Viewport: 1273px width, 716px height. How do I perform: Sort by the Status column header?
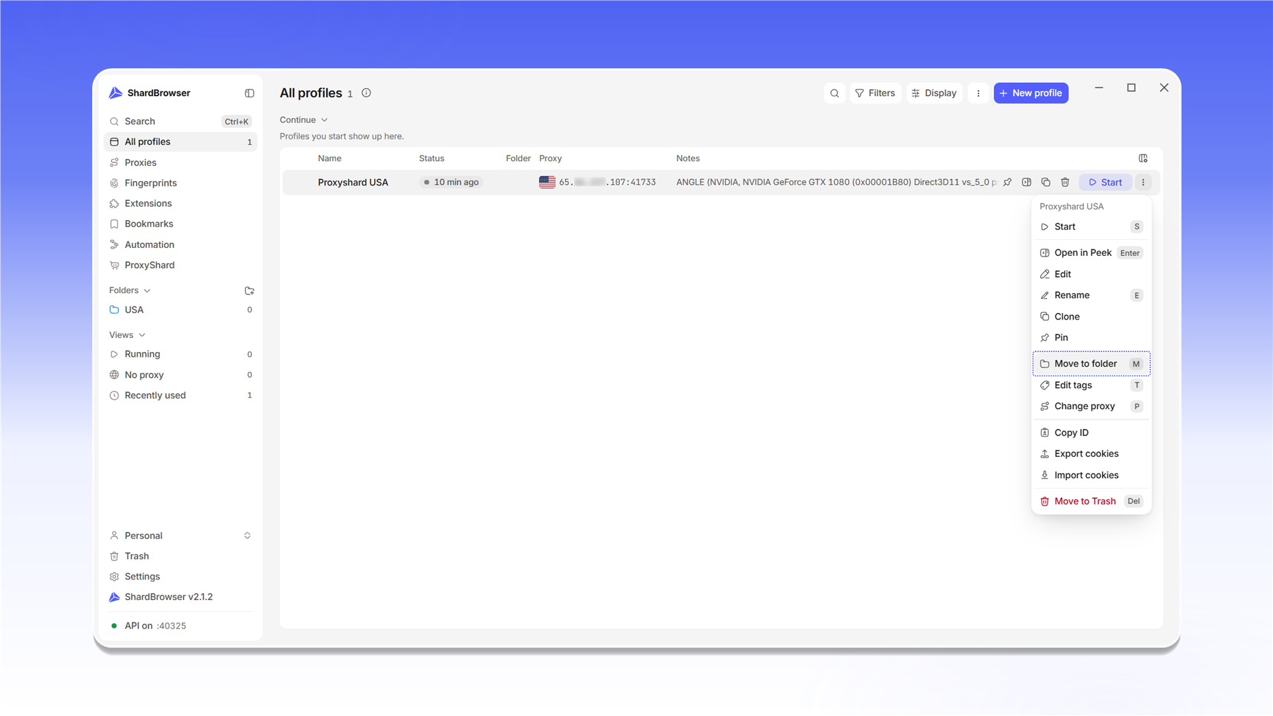[x=432, y=158]
